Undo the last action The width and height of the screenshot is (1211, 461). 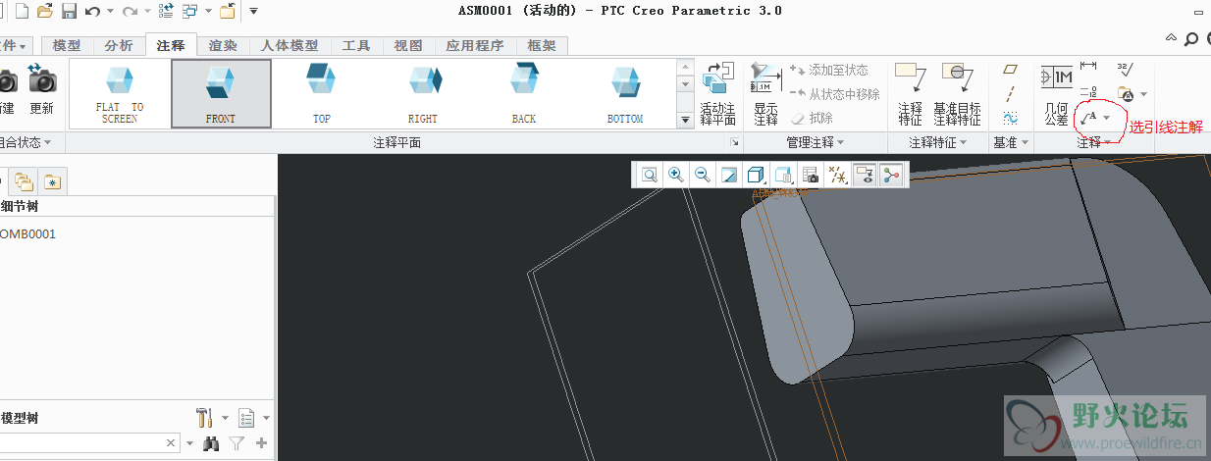pyautogui.click(x=92, y=11)
